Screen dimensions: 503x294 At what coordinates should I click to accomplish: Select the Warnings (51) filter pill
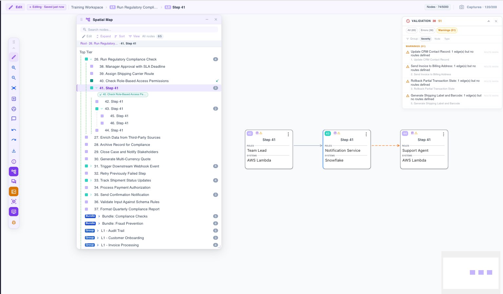click(447, 30)
